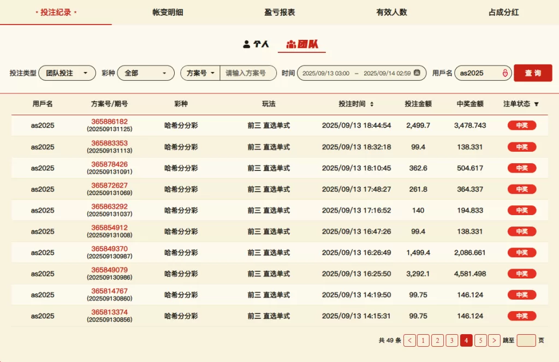The width and height of the screenshot is (559, 362).
Task: Open the 注单状态 filter triangle
Action: pyautogui.click(x=536, y=104)
